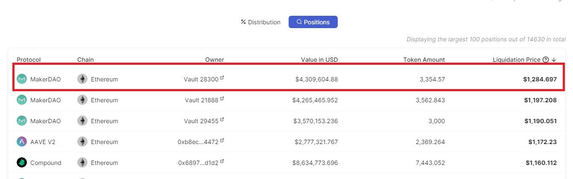Click Ethereum icon in Vault 29455 row
The image size is (573, 179).
[x=82, y=121]
